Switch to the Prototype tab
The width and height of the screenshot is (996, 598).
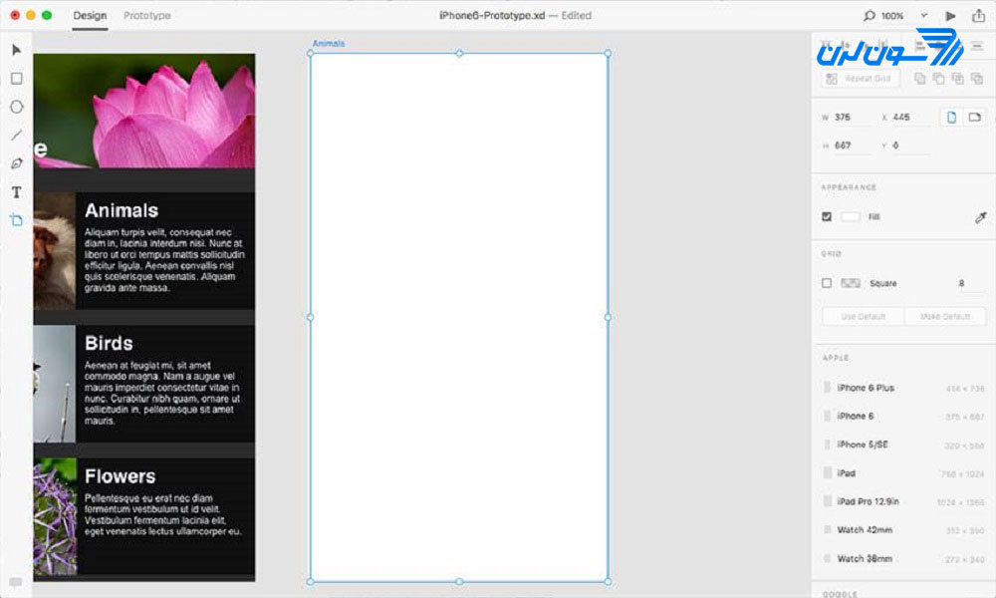click(x=145, y=15)
